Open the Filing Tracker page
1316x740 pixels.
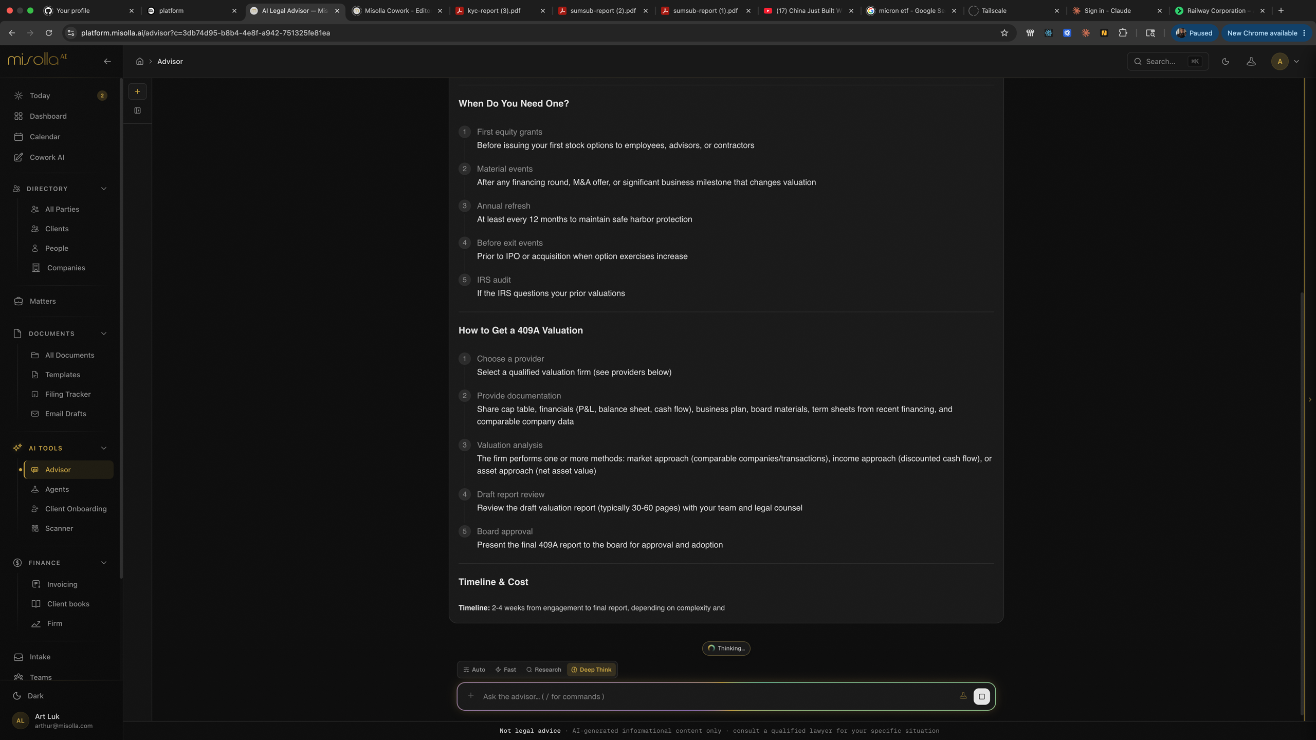(x=69, y=394)
